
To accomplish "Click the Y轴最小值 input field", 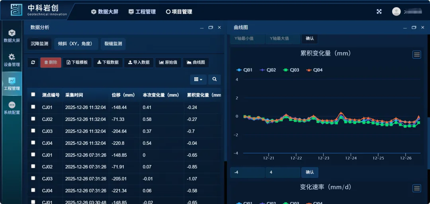I will [x=247, y=39].
